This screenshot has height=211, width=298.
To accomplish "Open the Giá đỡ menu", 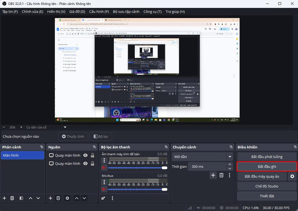I will pyautogui.click(x=77, y=12).
